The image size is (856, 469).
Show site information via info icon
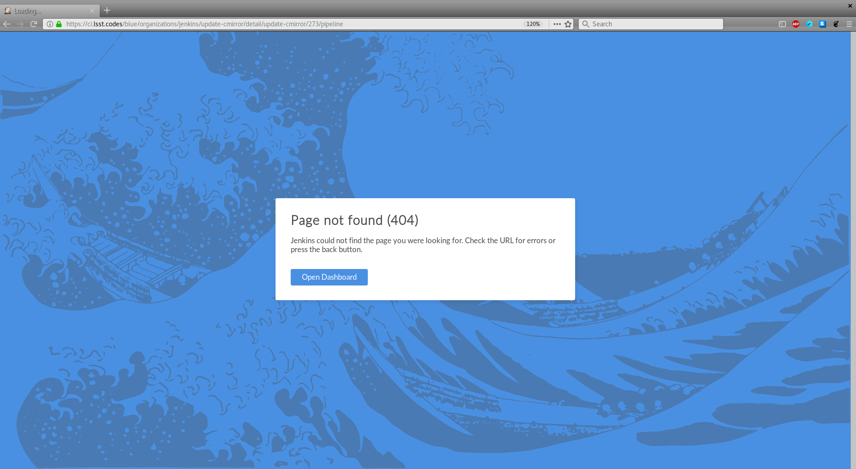[50, 24]
